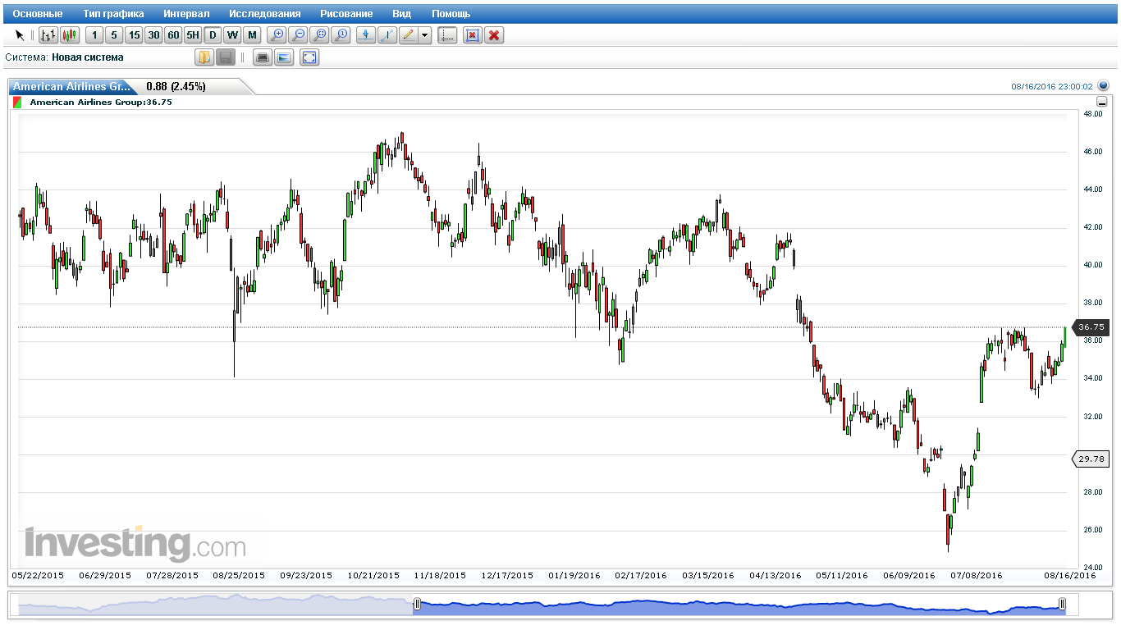Open the Исследования menu
Image resolution: width=1121 pixels, height=630 pixels.
[x=264, y=14]
